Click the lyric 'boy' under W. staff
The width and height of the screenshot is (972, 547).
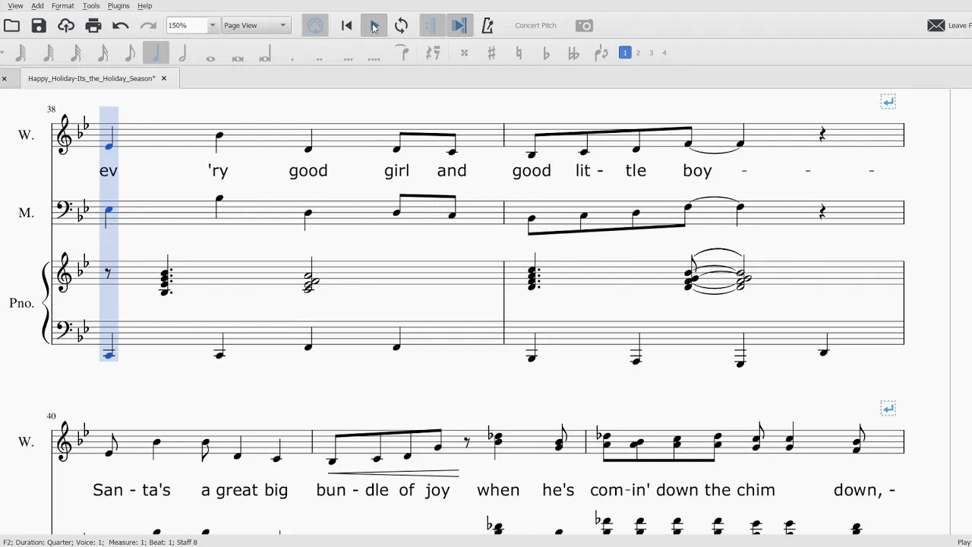(x=697, y=171)
